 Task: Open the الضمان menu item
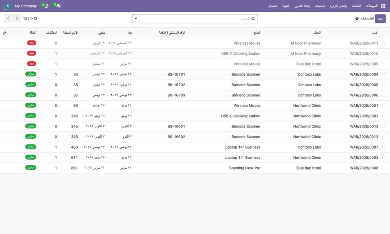(273, 6)
